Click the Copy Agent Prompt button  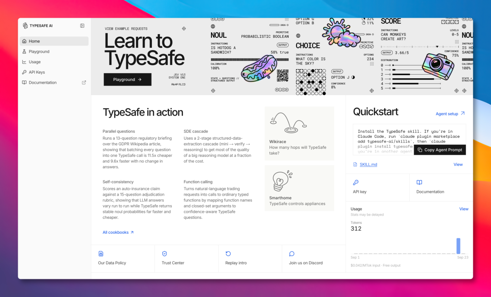pos(440,150)
